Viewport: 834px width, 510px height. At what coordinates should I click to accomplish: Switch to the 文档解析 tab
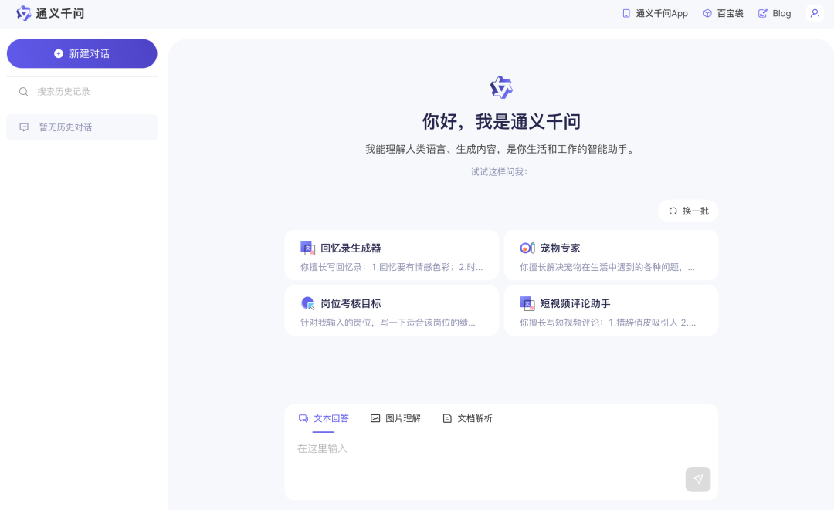[x=467, y=419]
